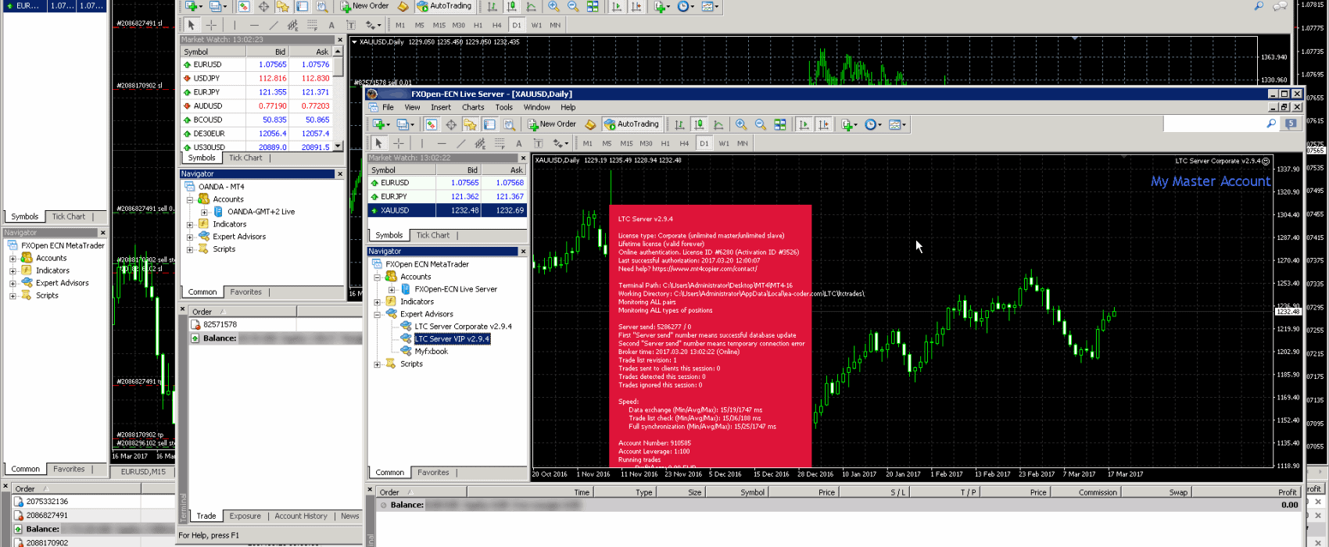Open Tools menu in FXOpen-ECN Live Server window
1329x547 pixels.
point(504,107)
